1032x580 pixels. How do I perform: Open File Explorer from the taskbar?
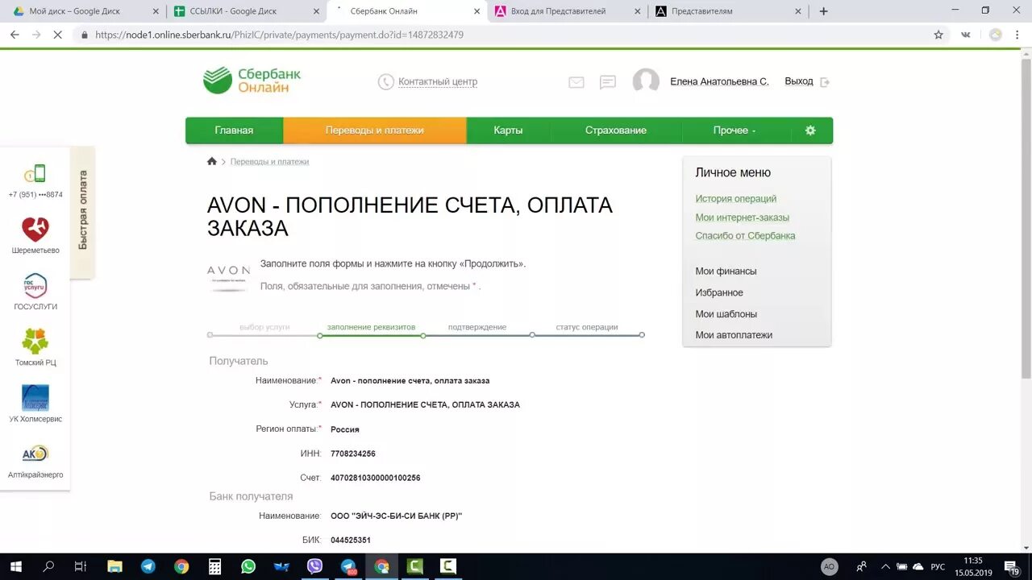coord(114,566)
